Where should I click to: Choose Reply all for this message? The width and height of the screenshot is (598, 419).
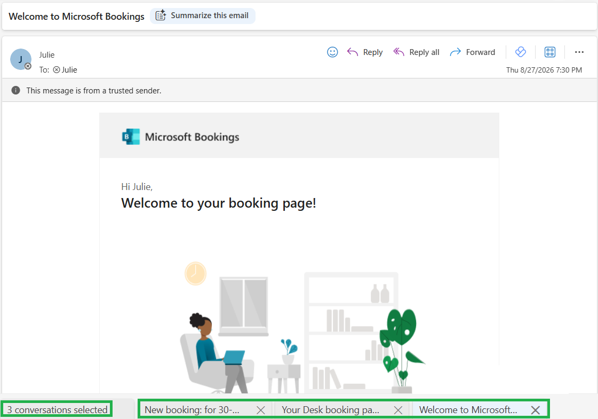(416, 52)
